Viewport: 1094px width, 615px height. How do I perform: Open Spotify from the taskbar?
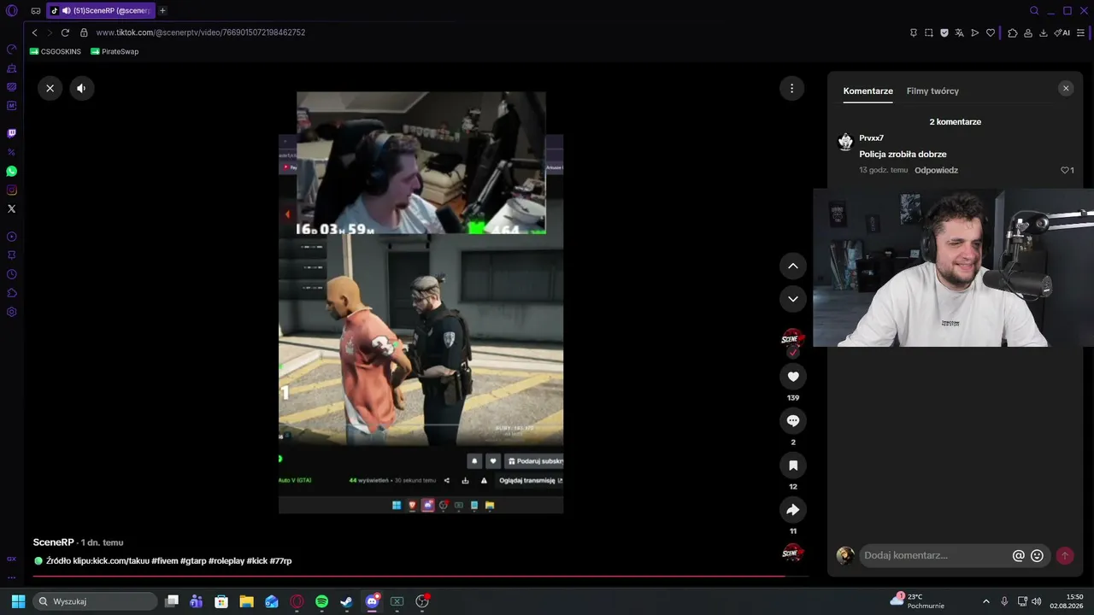(x=321, y=601)
